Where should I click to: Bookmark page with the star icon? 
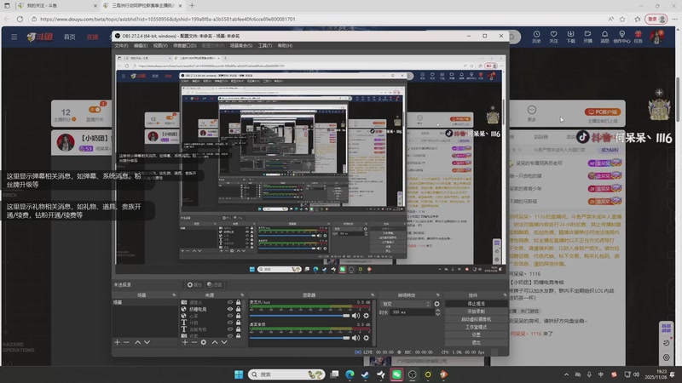[622, 19]
